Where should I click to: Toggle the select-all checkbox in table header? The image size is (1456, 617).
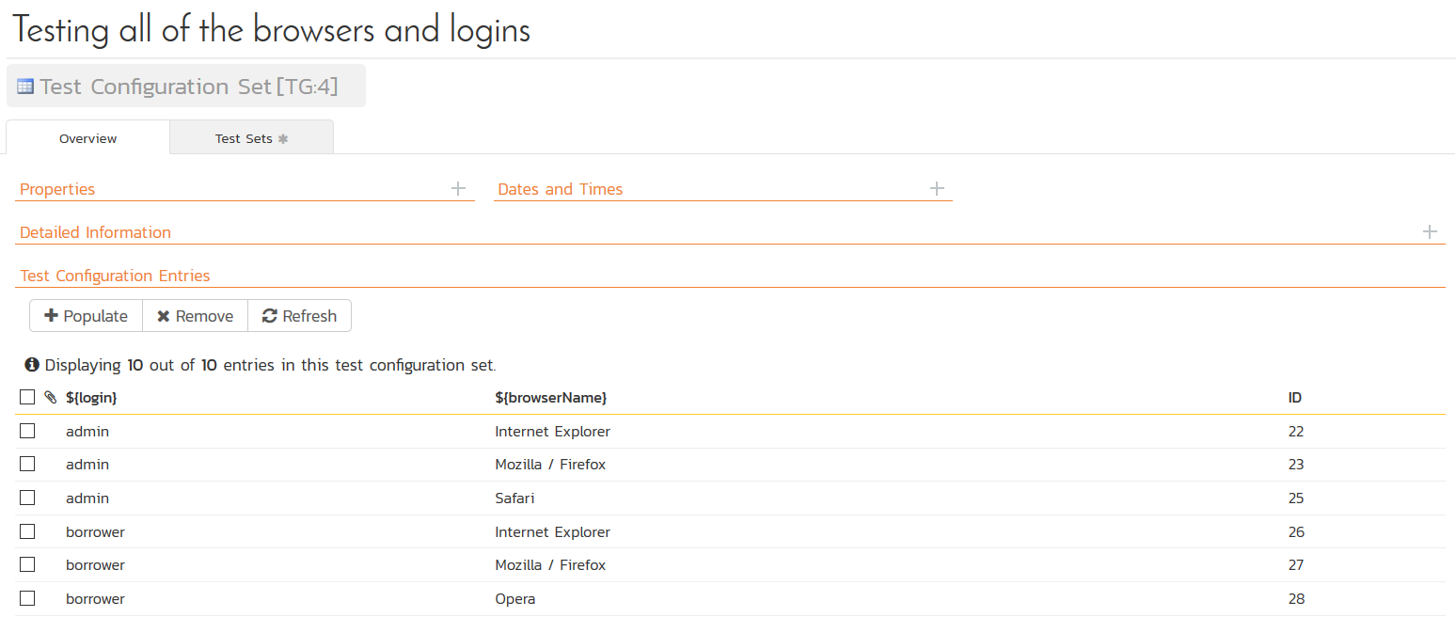[27, 398]
